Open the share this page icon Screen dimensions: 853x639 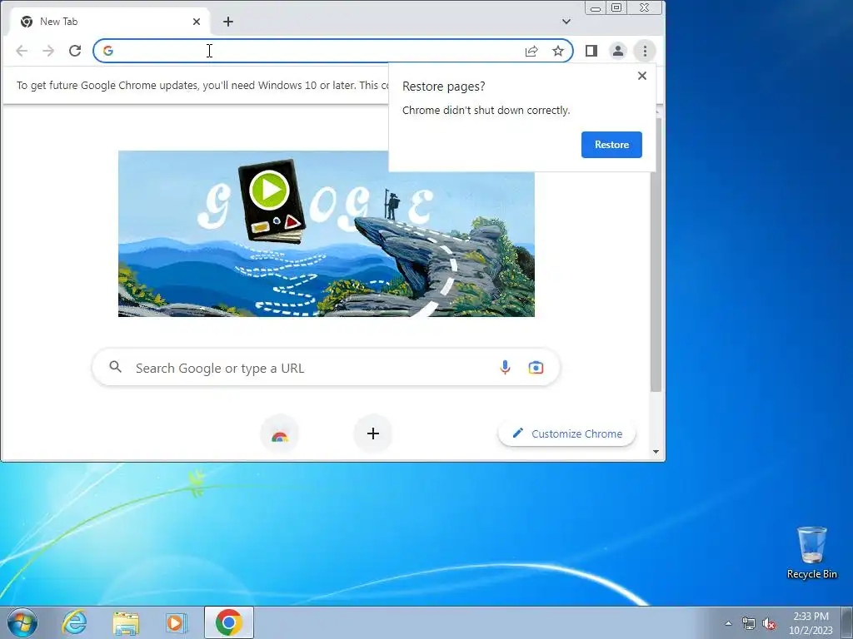point(531,51)
